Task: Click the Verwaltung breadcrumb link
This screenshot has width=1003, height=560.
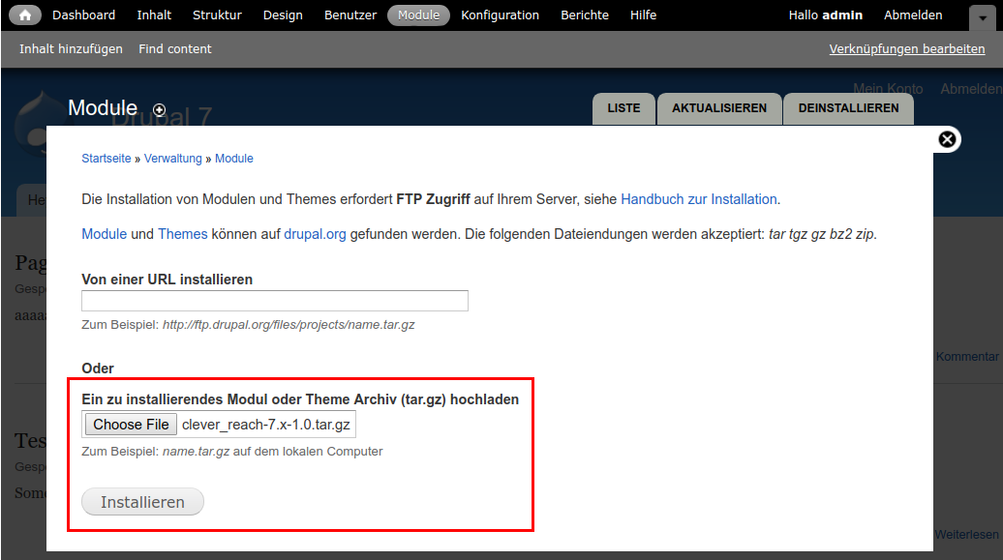Action: point(173,159)
